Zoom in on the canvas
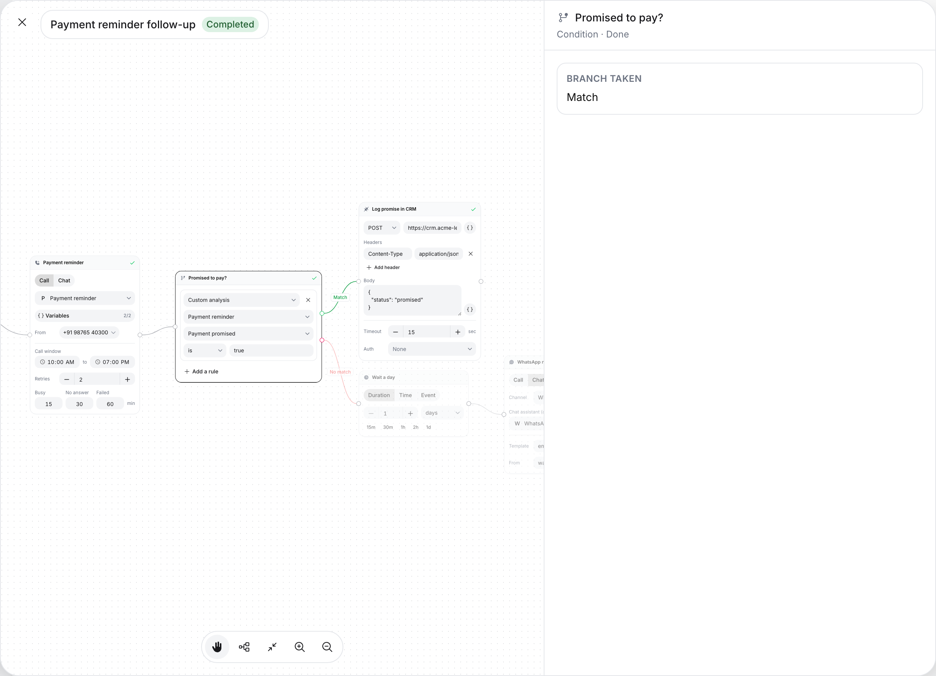 click(300, 647)
